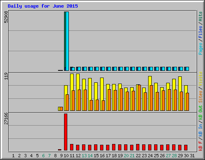Click the orange Sites bar for day 22
Image resolution: width=205 pixels, height=160 pixels.
pos(139,98)
